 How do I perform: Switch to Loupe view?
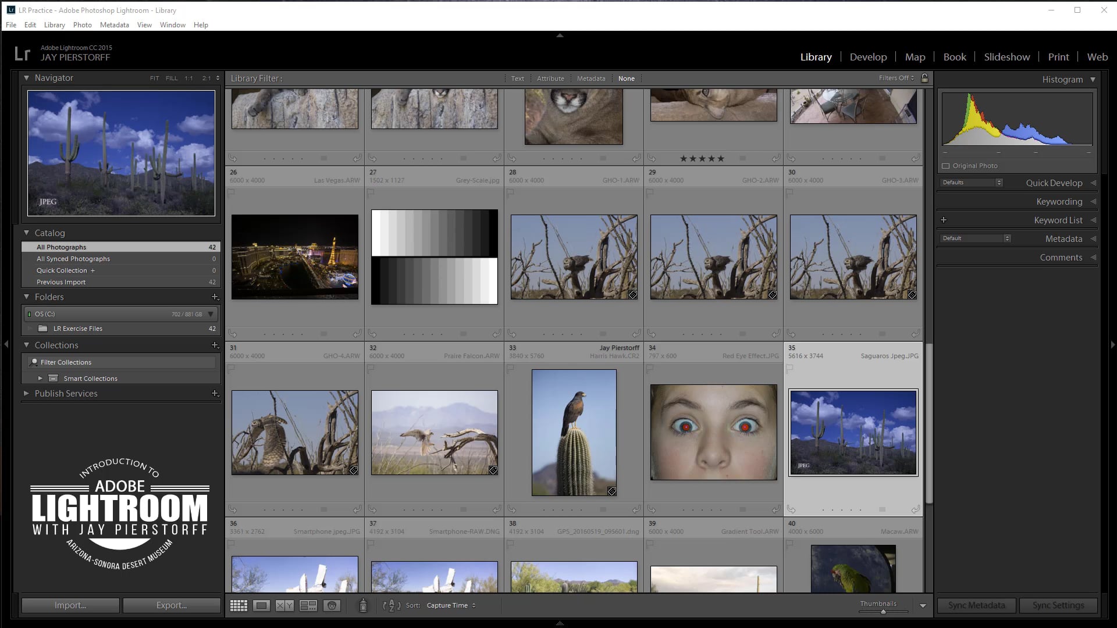(x=262, y=605)
